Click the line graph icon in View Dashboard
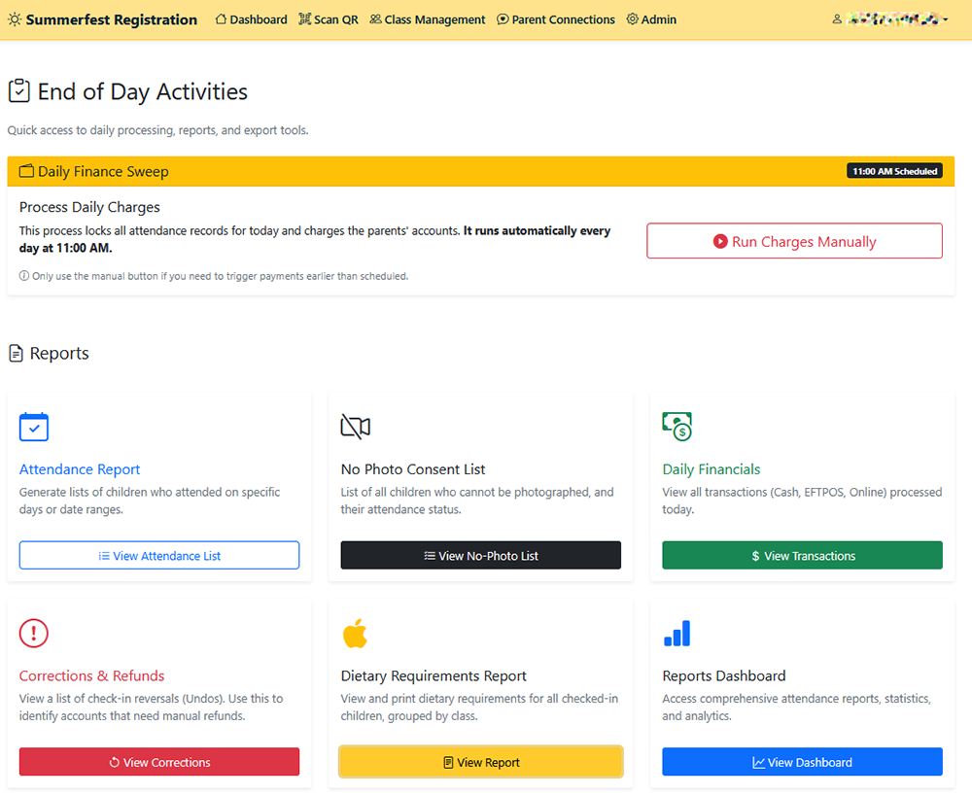This screenshot has height=795, width=972. click(759, 762)
